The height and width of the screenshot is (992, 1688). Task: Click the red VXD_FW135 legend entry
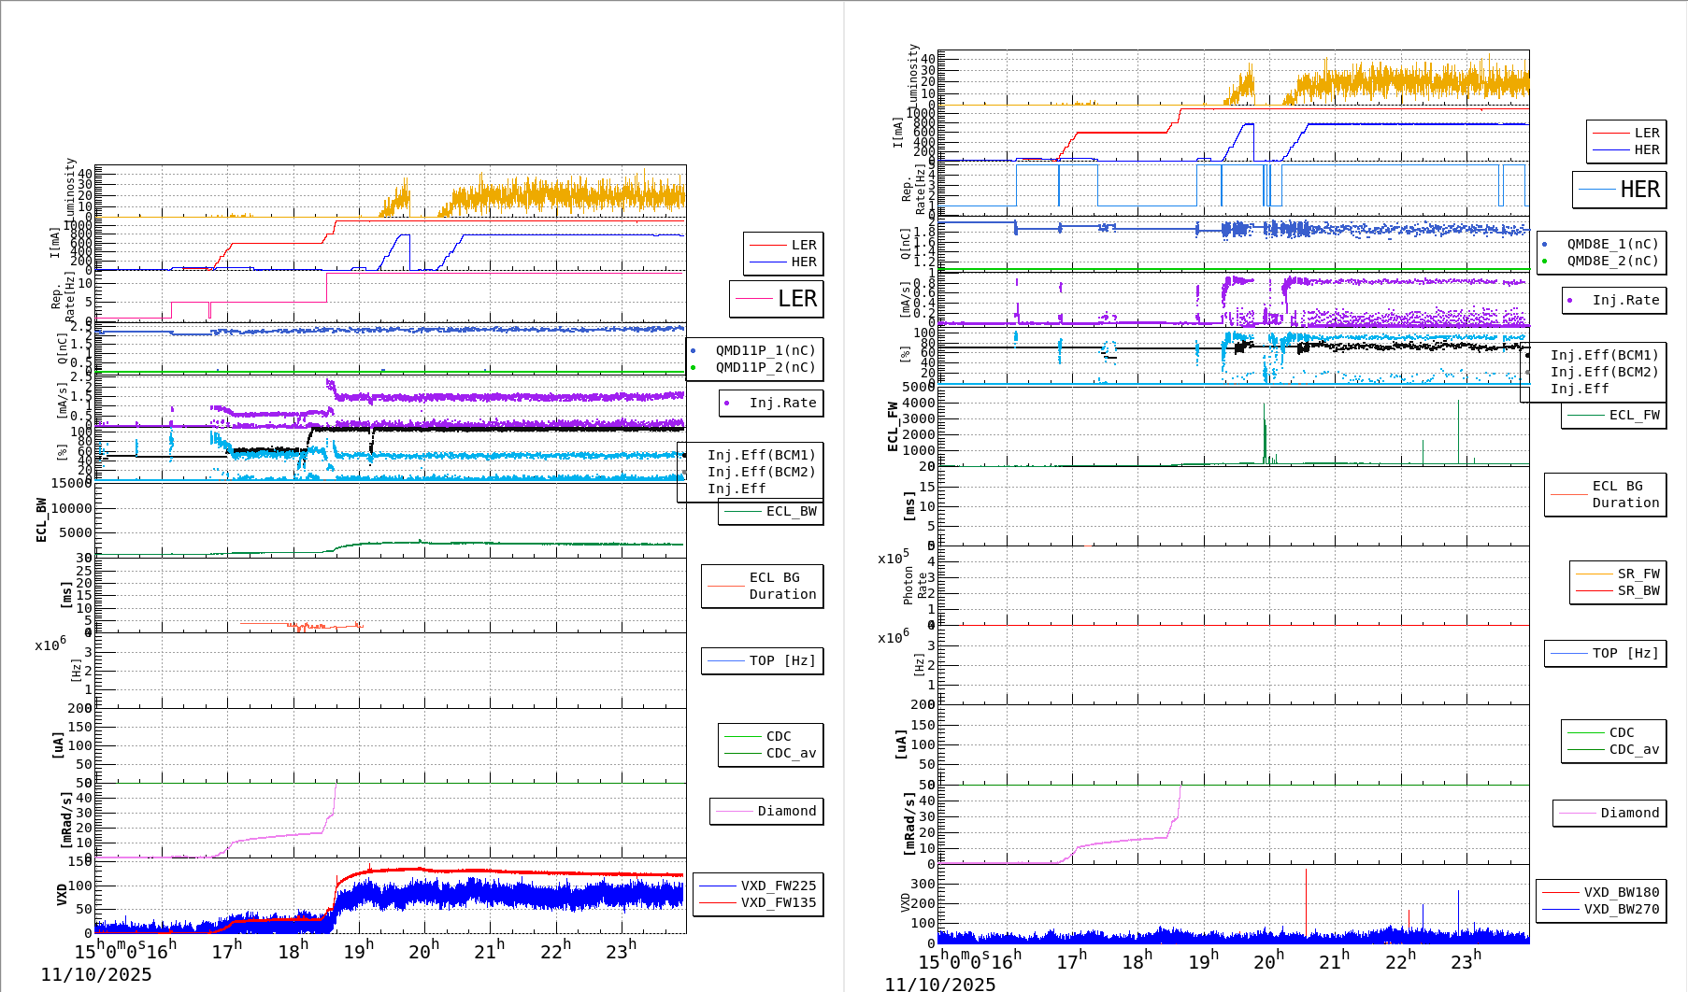point(778,902)
